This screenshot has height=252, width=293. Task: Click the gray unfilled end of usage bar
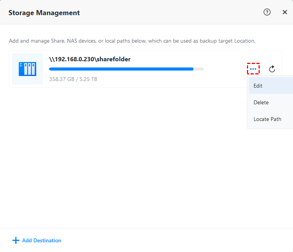(x=199, y=69)
